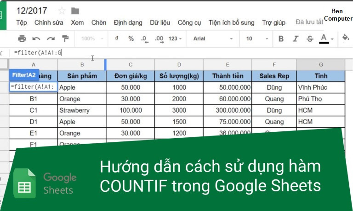Click the Thành tiền header cell
The image size is (353, 211).
click(228, 76)
